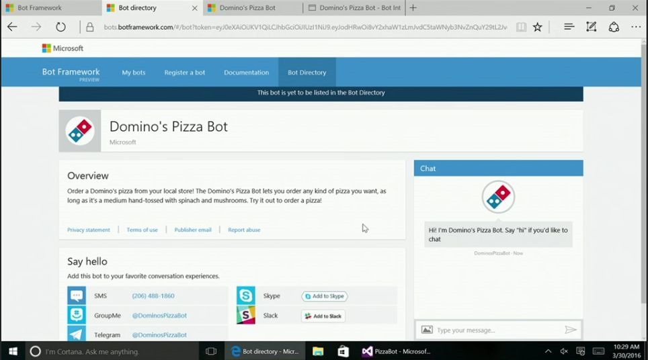Open the Action Center tray icon
648x360 pixels.
tap(581, 351)
